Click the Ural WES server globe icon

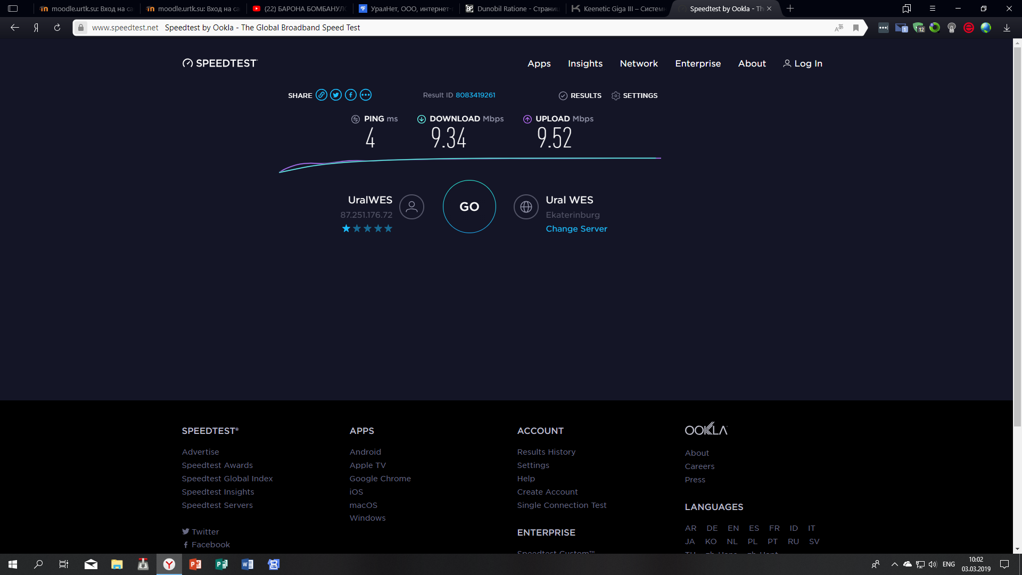526,207
